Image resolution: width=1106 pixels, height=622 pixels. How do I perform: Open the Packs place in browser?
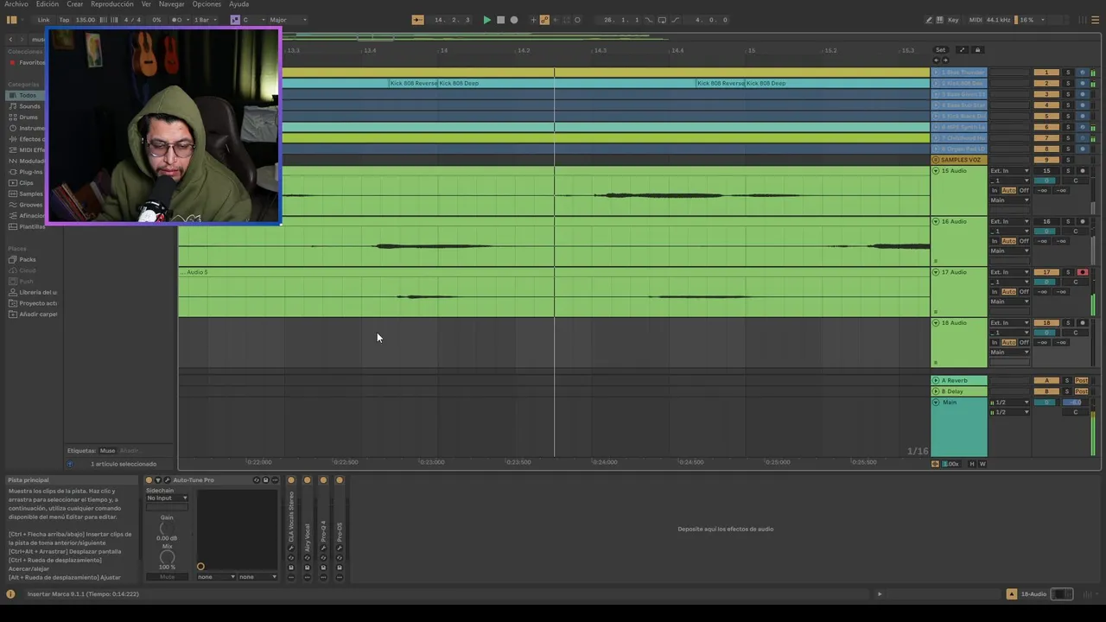[x=28, y=259]
